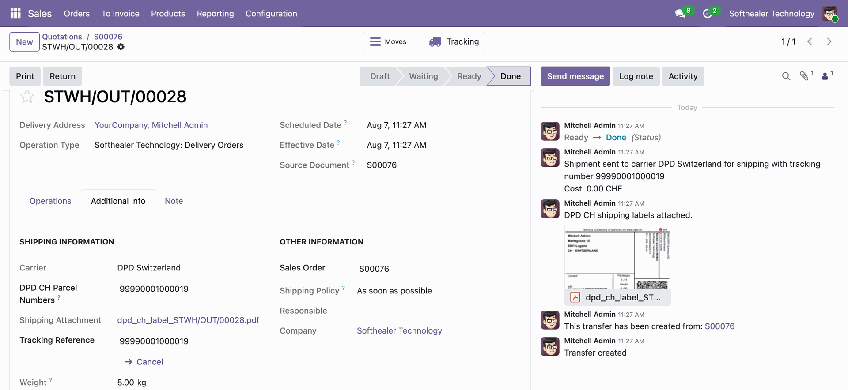The width and height of the screenshot is (848, 390).
Task: Open delivery address YourCompany, Mitchell Admin
Action: (x=151, y=125)
